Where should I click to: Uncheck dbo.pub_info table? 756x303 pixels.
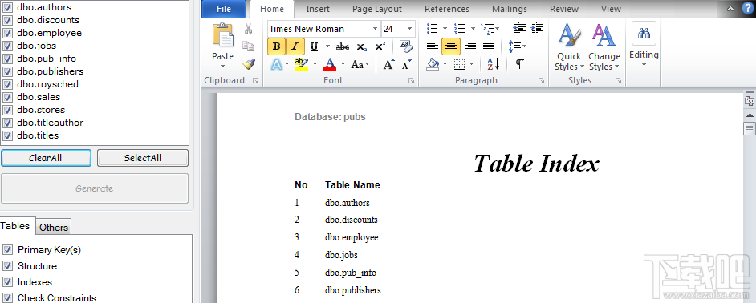[7, 59]
